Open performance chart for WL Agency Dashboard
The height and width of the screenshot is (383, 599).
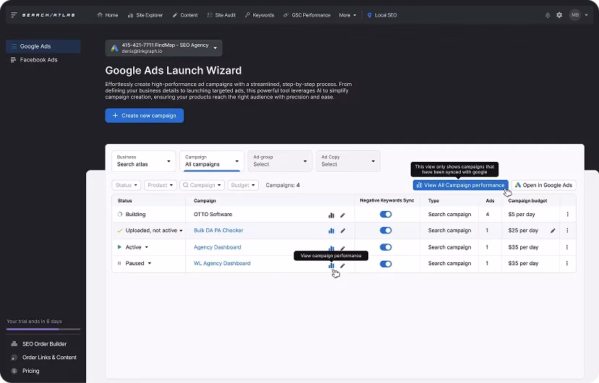[331, 264]
